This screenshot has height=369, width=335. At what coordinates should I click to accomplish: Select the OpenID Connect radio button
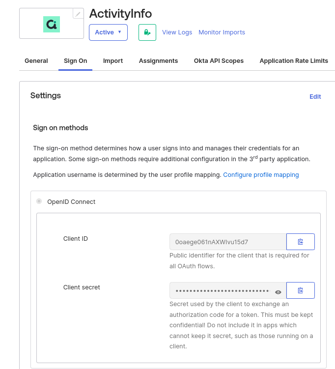point(39,201)
